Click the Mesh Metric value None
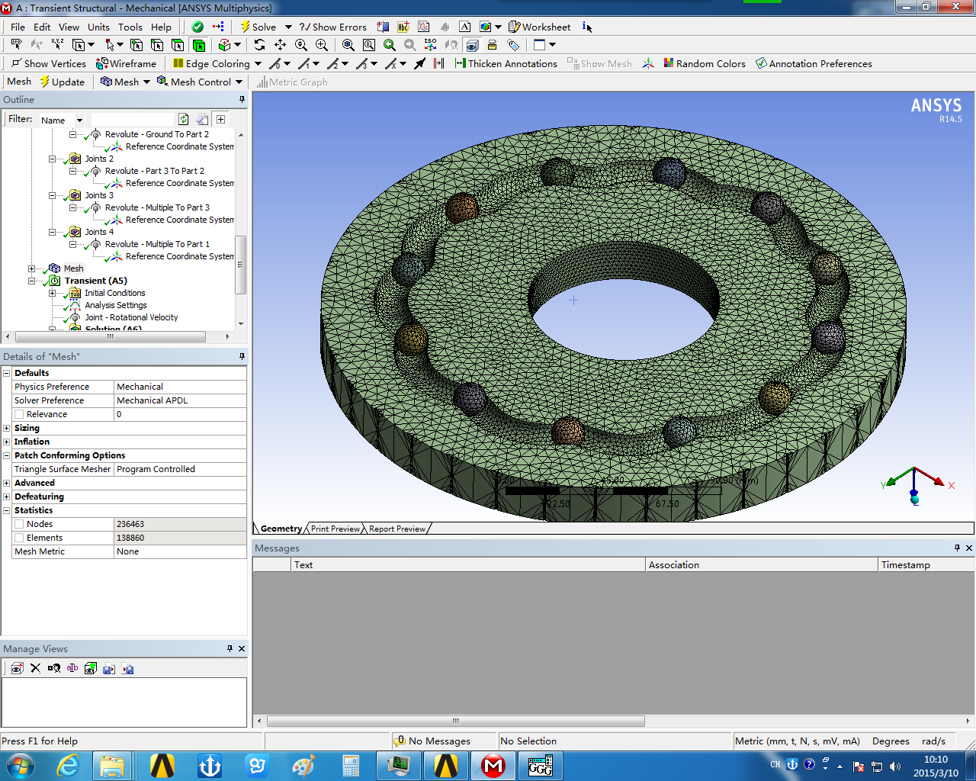 [180, 551]
